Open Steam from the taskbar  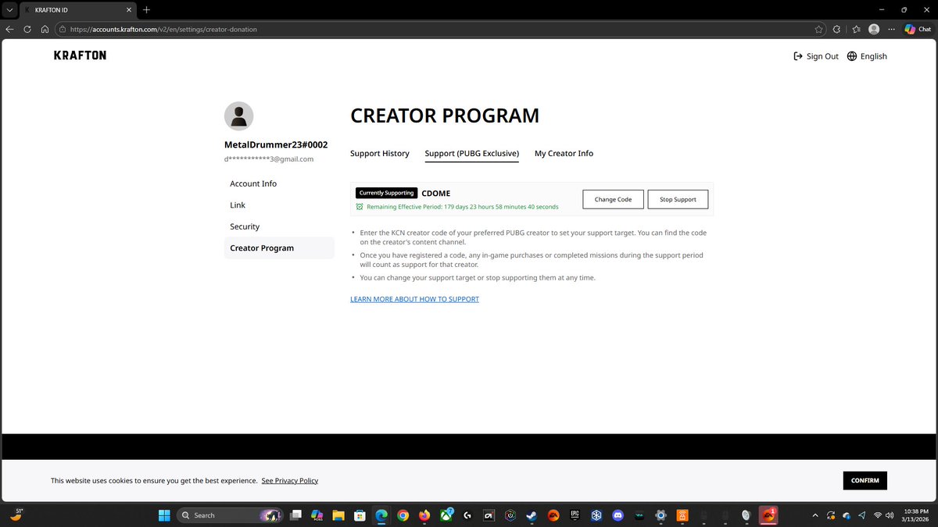click(531, 515)
